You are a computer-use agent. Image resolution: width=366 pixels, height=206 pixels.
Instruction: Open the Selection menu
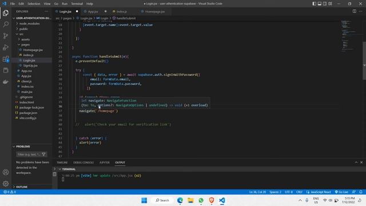34,3
